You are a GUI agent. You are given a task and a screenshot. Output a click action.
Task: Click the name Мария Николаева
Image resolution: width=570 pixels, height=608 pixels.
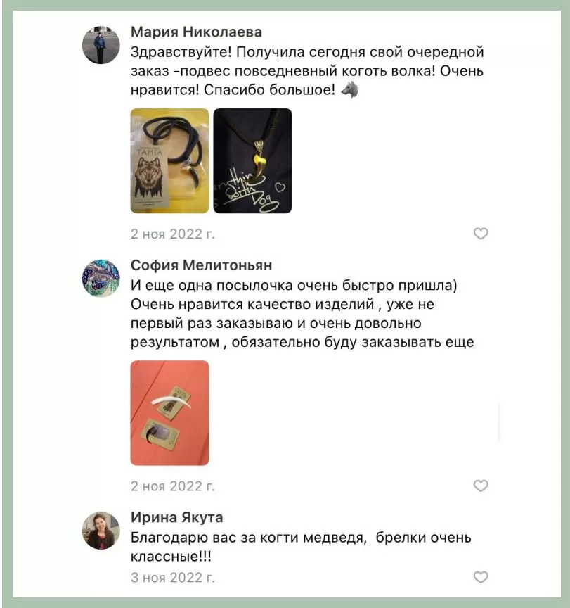coord(196,32)
